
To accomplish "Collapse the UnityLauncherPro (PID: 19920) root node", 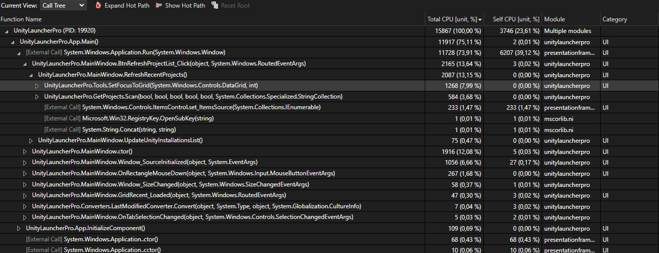I will (7, 31).
